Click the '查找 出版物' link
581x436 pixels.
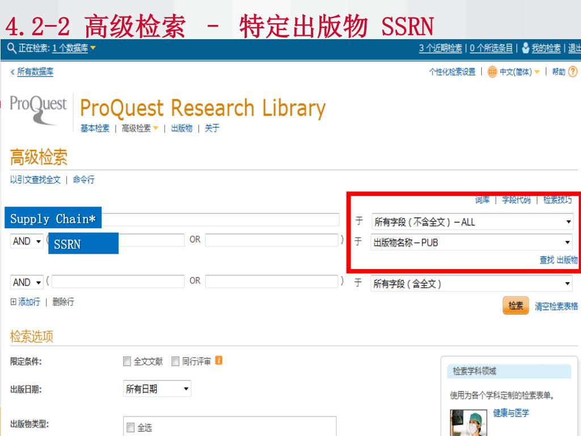coord(558,260)
